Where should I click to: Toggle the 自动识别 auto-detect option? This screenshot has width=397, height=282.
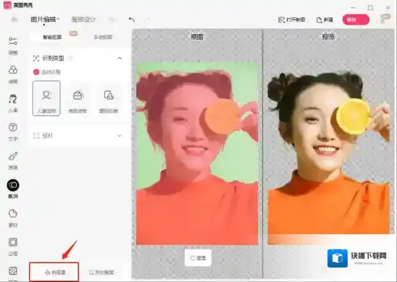[36, 72]
